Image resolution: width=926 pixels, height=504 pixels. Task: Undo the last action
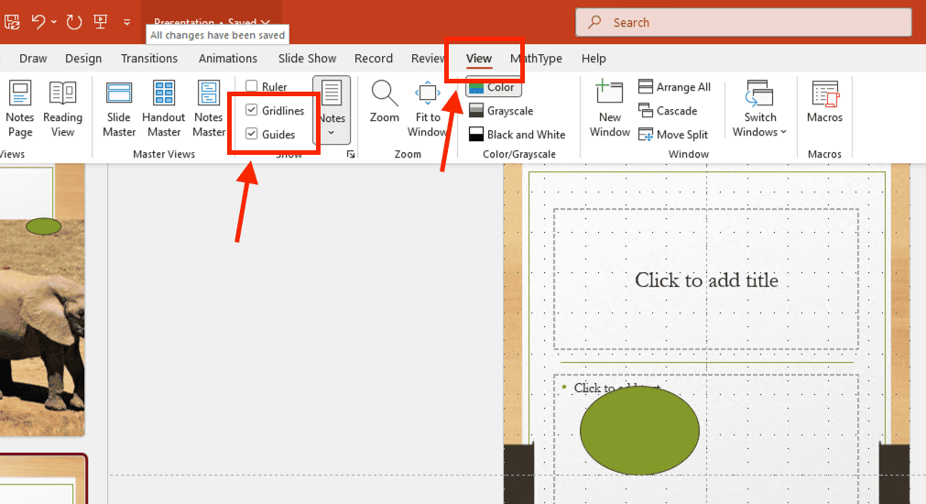(x=38, y=21)
